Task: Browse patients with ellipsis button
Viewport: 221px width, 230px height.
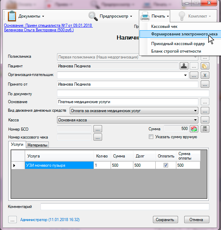Action: 194,66
